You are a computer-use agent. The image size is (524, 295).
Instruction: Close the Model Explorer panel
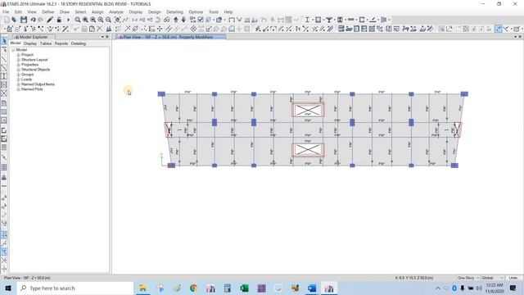[107, 37]
